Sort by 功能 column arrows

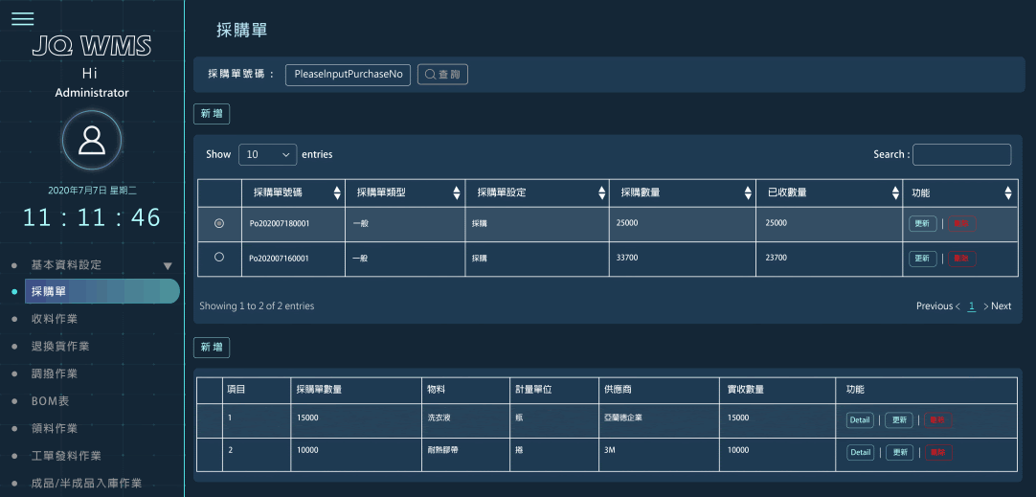coord(1008,193)
